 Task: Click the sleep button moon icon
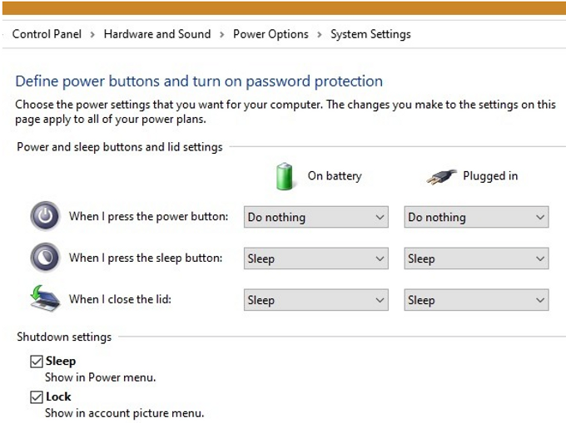click(45, 258)
